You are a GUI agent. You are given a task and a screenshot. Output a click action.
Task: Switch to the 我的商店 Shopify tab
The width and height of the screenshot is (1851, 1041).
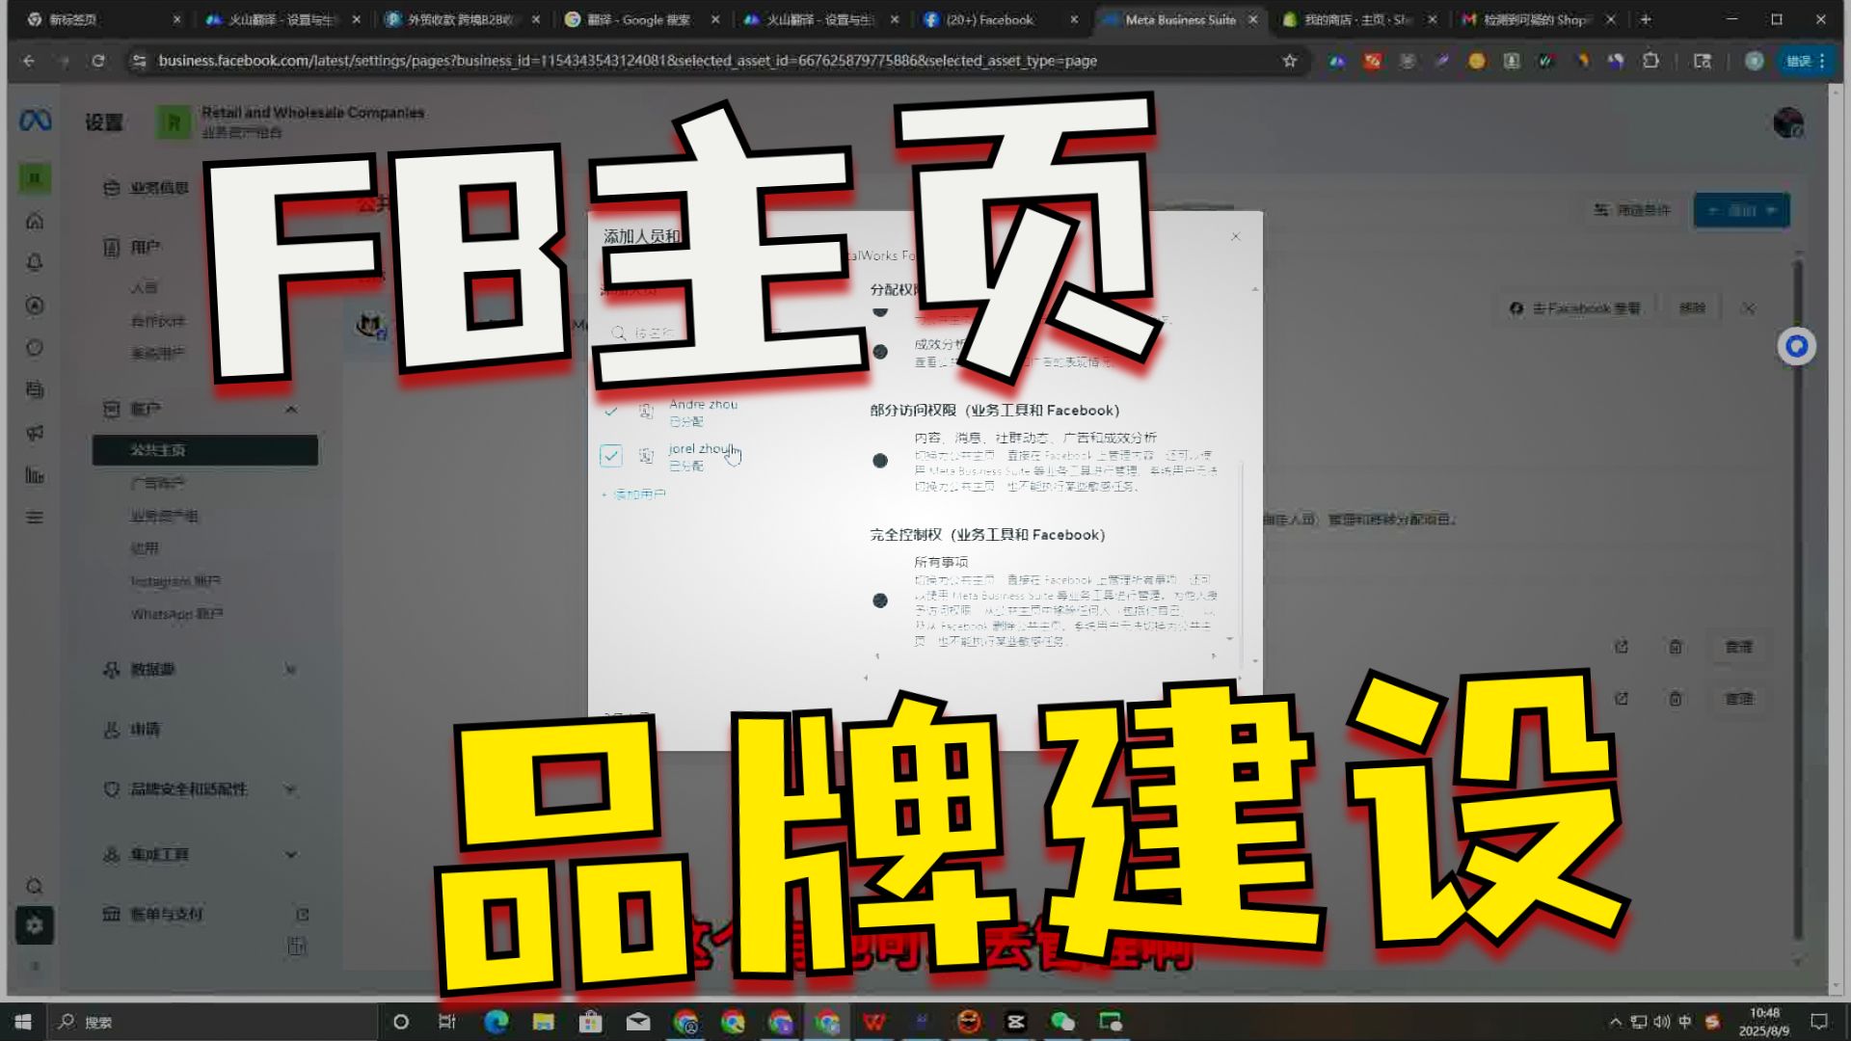[1359, 19]
